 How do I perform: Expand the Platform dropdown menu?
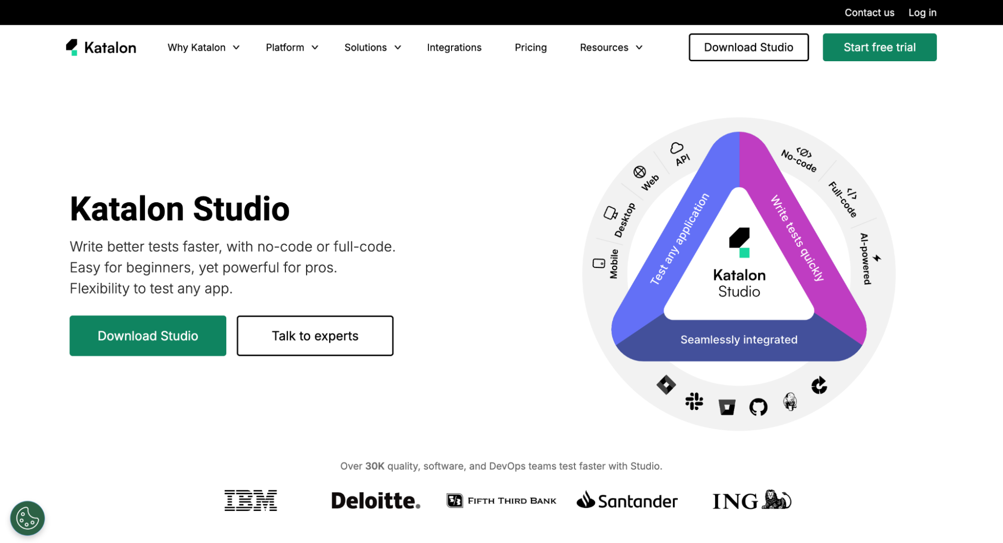point(292,47)
